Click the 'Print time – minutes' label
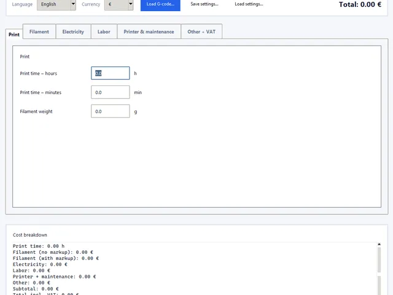 tap(41, 93)
